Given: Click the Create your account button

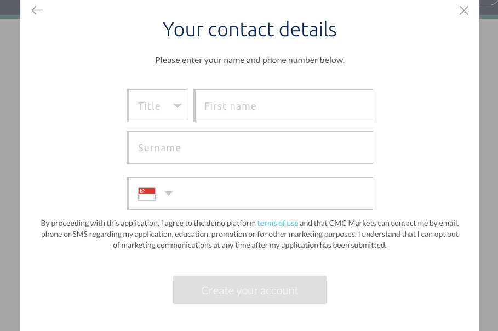Looking at the screenshot, I should tap(250, 290).
